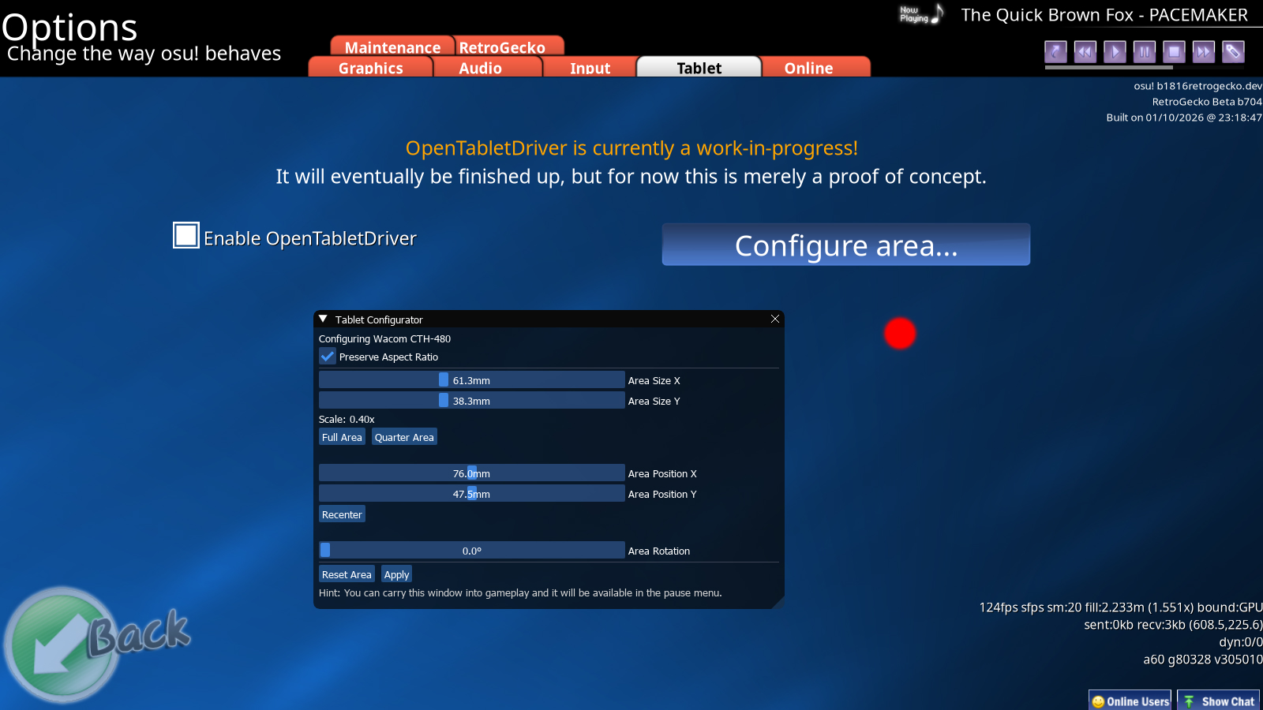
Task: Click the jump-to-song arrow icon
Action: [x=1055, y=52]
